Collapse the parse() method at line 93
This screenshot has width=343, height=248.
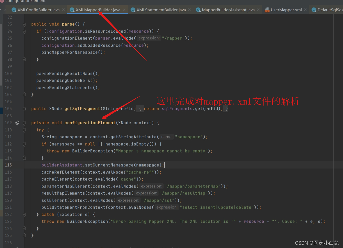24,24
